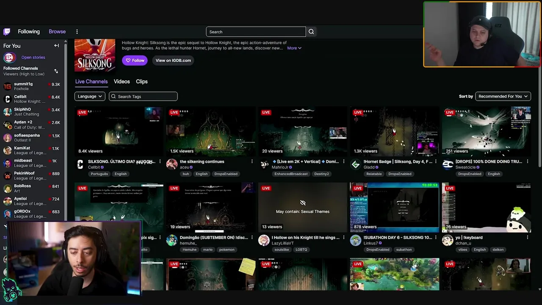Open Recommended For You sort dropdown

[x=503, y=97]
